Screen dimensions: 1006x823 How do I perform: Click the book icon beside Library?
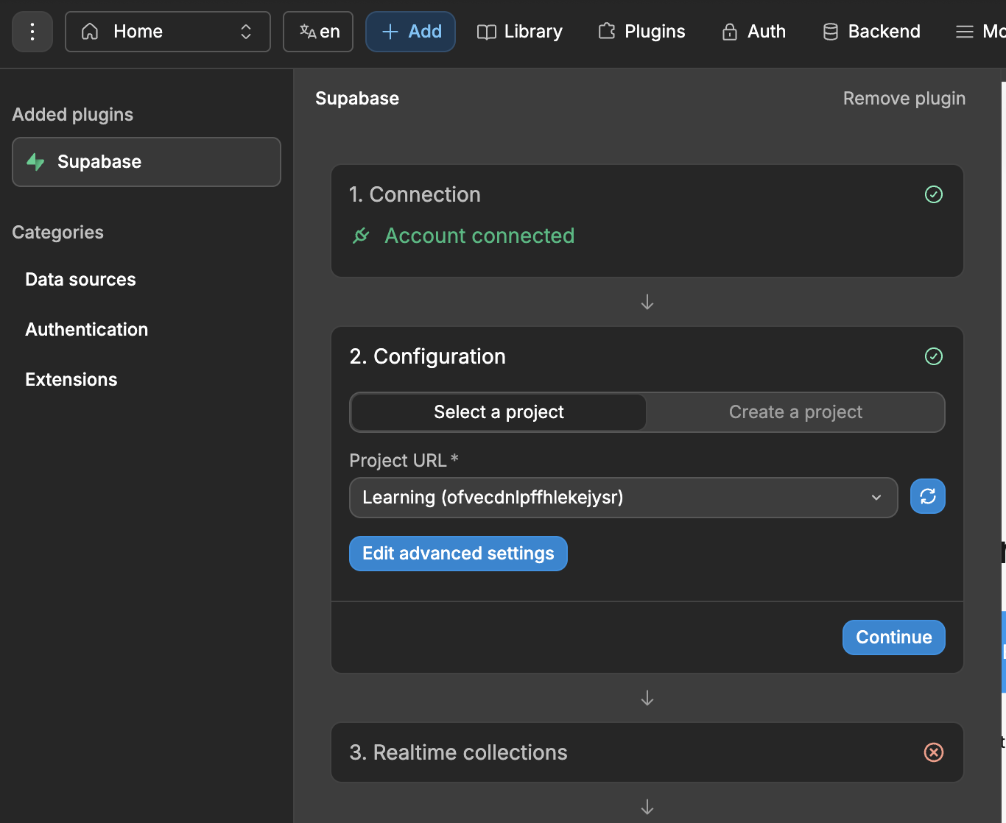tap(486, 32)
